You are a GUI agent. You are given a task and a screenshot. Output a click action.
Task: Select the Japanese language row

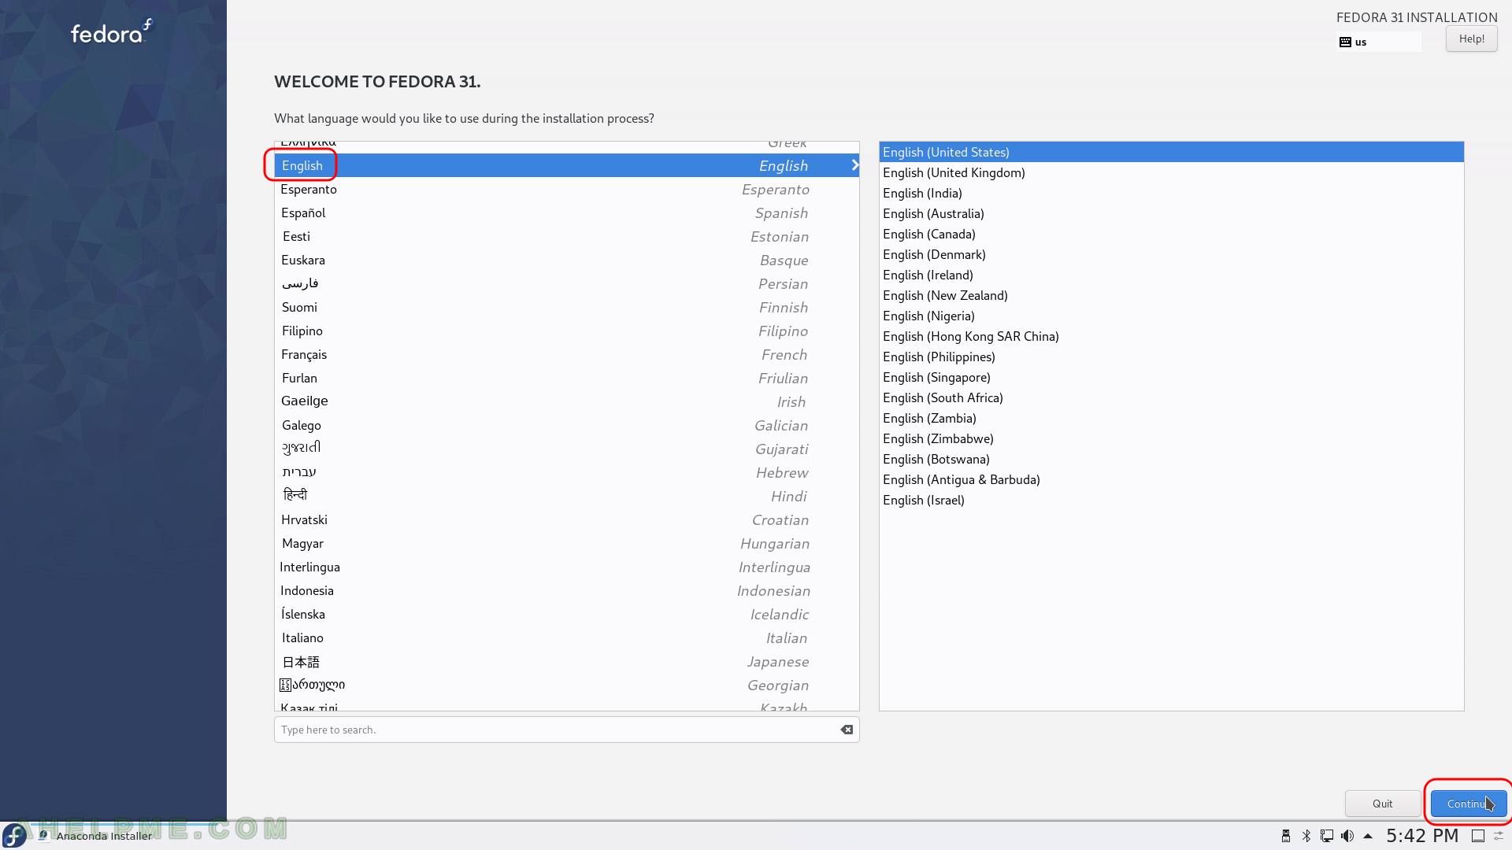pyautogui.click(x=566, y=661)
